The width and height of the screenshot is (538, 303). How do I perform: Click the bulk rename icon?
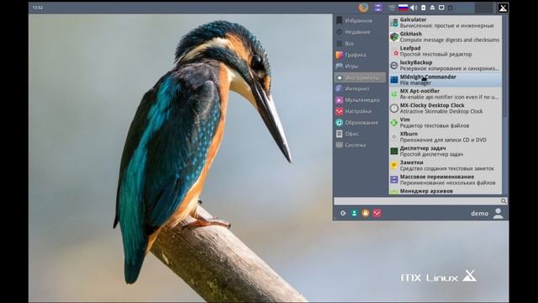(x=394, y=179)
